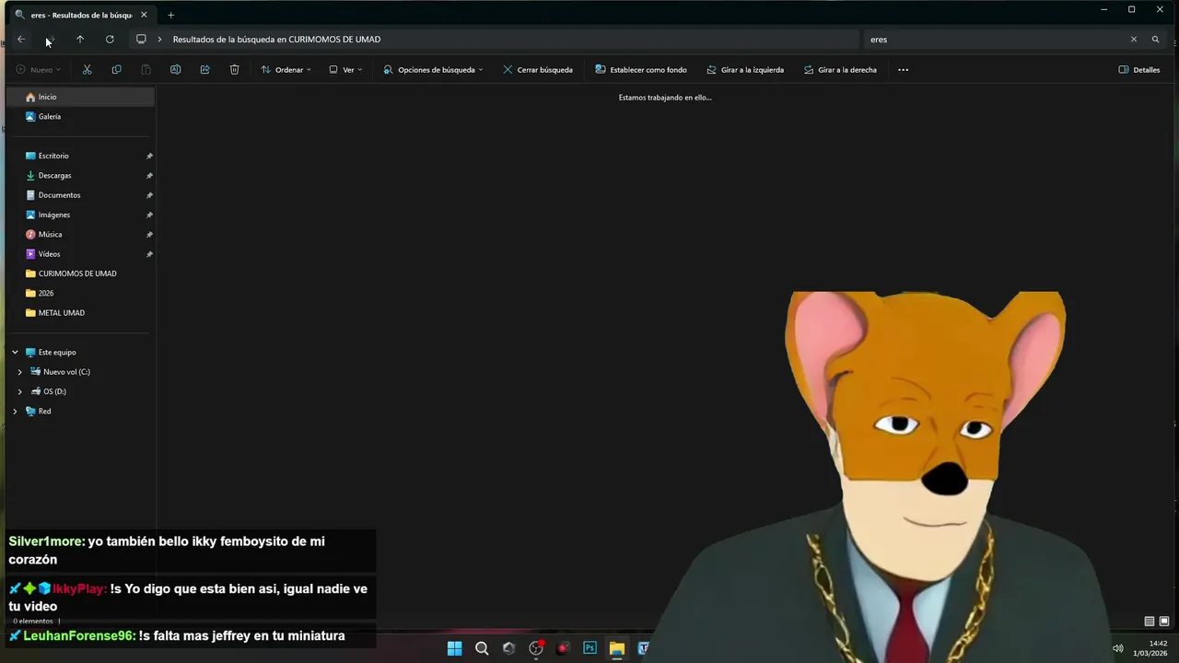Open the Nuevo dropdown

tap(38, 70)
